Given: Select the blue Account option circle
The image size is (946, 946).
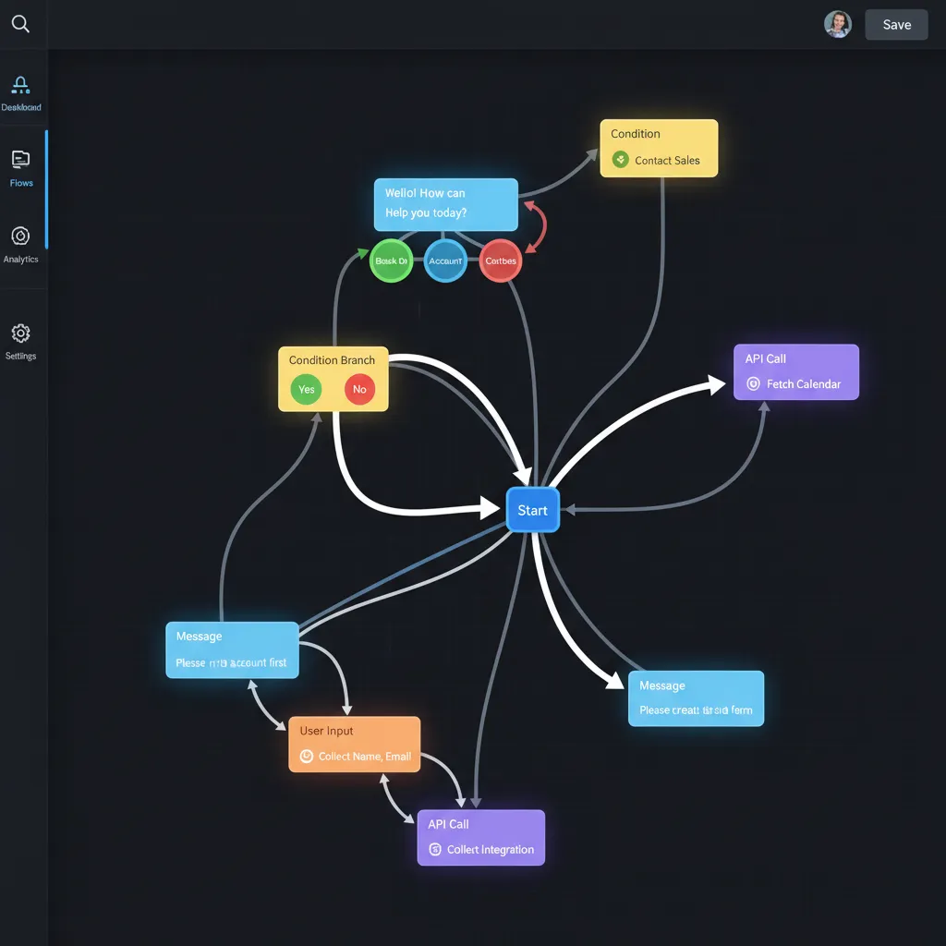Looking at the screenshot, I should click(x=445, y=261).
